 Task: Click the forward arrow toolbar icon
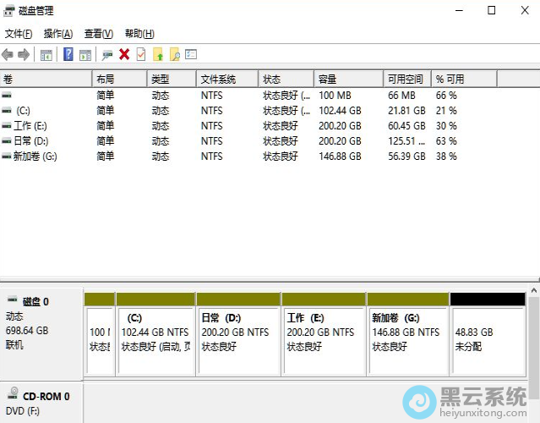(x=24, y=55)
